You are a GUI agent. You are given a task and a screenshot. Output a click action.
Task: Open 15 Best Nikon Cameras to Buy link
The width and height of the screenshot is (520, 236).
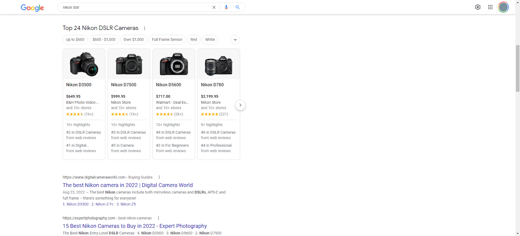pos(135,226)
